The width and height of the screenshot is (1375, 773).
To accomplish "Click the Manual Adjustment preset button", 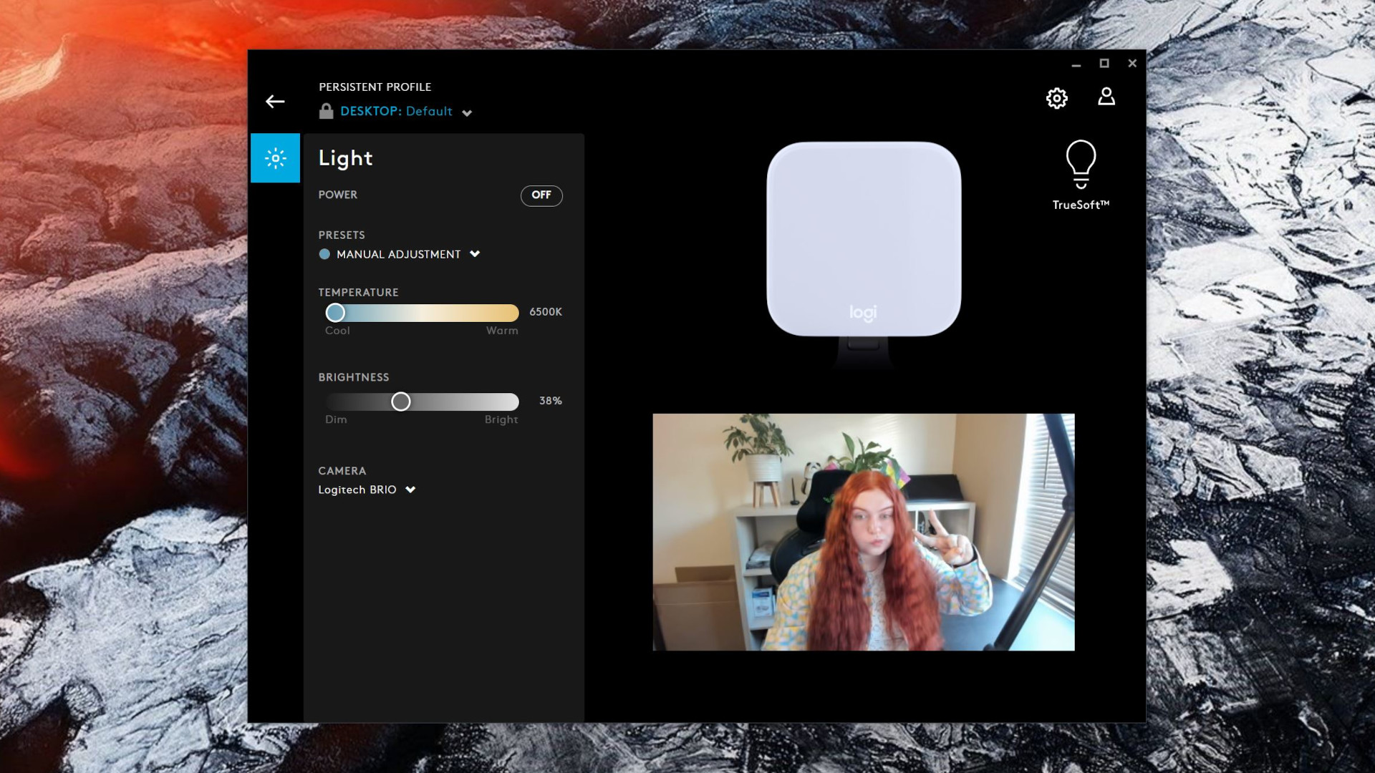I will [x=398, y=253].
